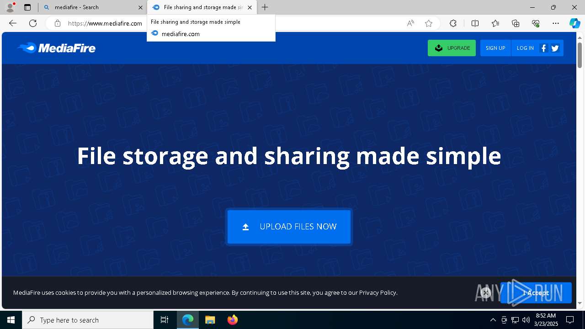Open a new browser tab
585x329 pixels.
tap(265, 7)
